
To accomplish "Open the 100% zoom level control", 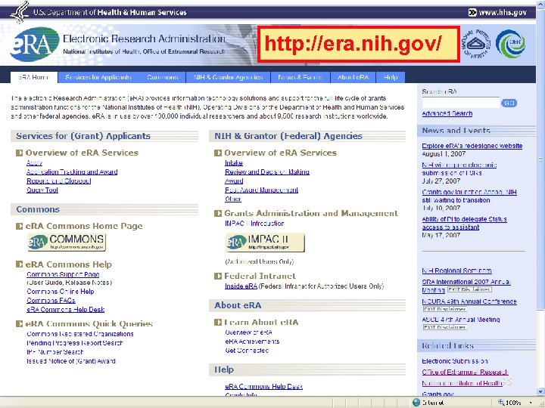I will point(515,403).
